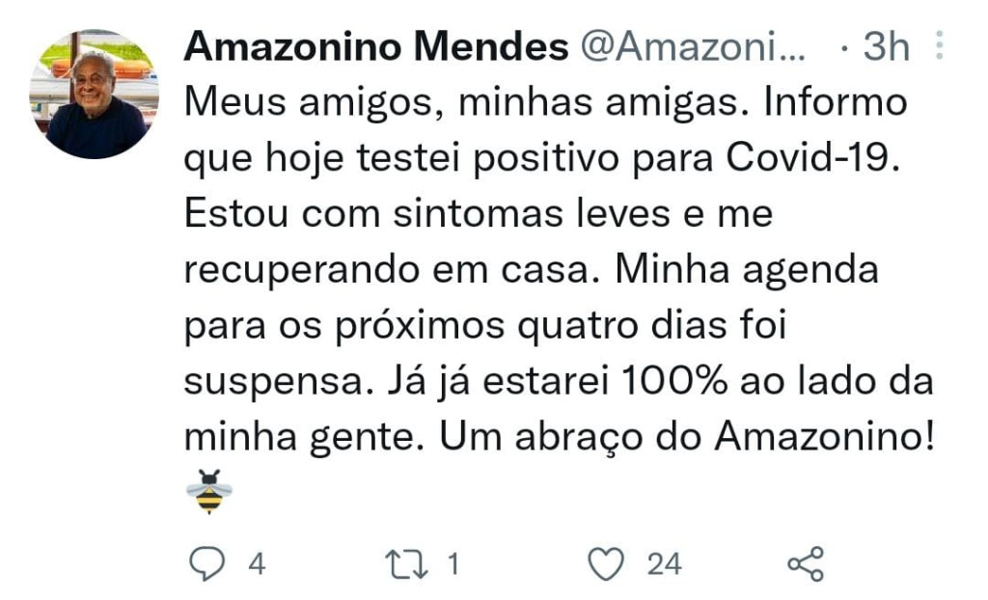
Task: Open the Amazonino Mendes display name
Action: tap(375, 46)
